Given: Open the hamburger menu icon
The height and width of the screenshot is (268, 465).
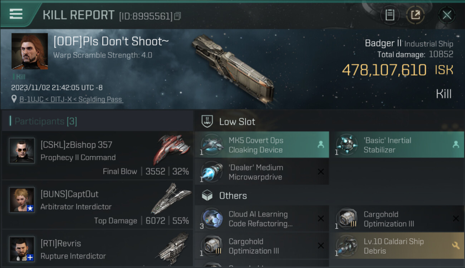Looking at the screenshot, I should click(x=16, y=14).
